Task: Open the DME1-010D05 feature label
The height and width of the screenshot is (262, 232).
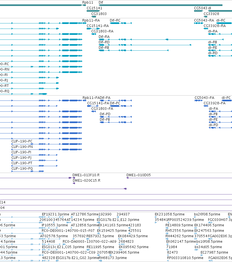Action: (x=138, y=175)
